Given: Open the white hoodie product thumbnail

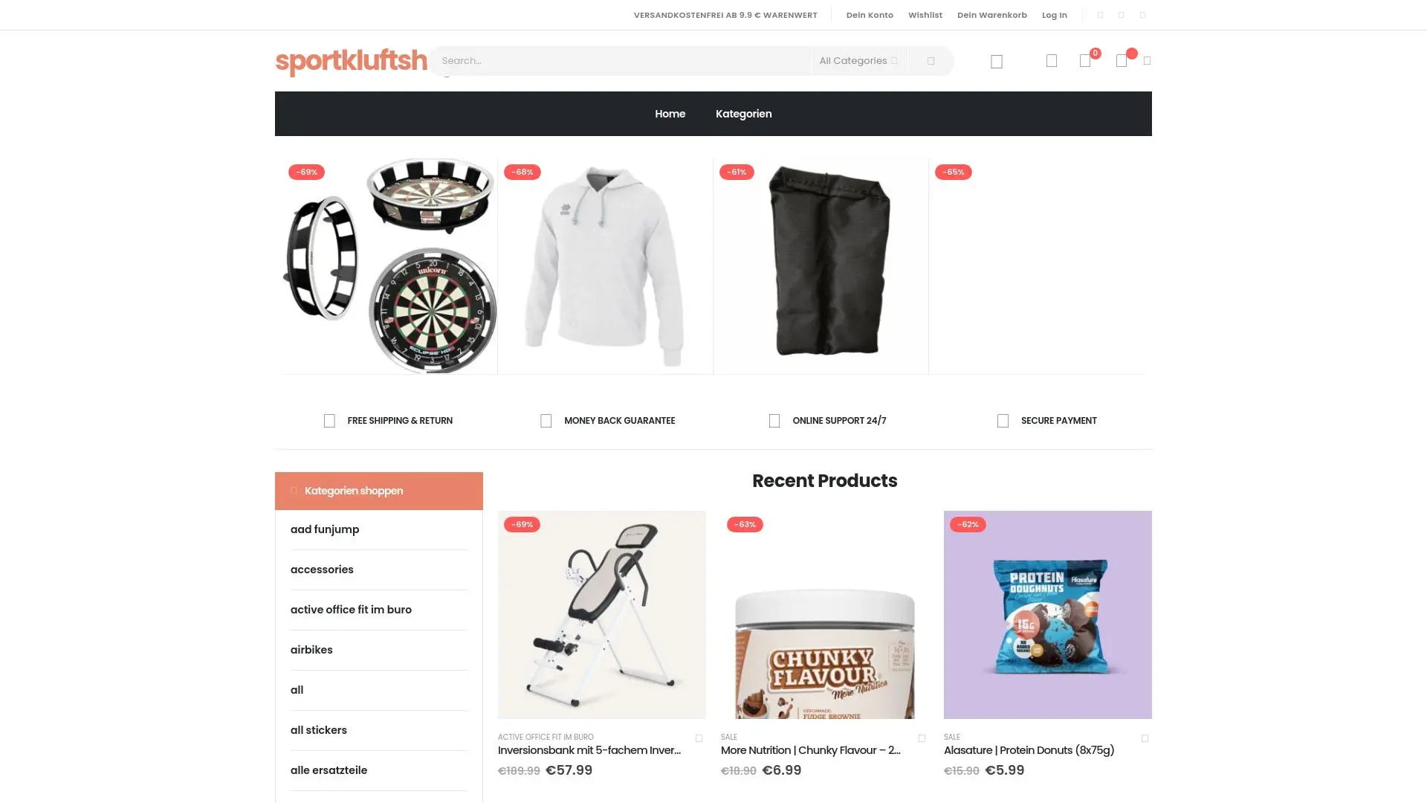Looking at the screenshot, I should tap(605, 266).
